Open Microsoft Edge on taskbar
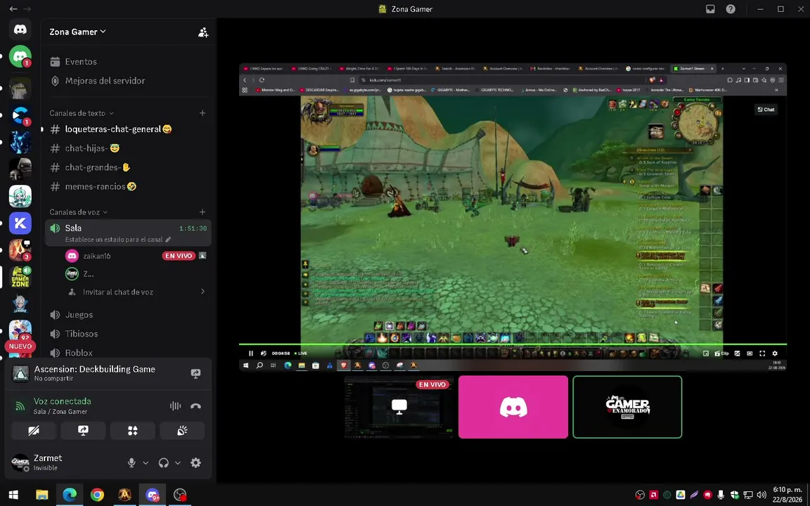Image resolution: width=810 pixels, height=506 pixels. pos(70,495)
